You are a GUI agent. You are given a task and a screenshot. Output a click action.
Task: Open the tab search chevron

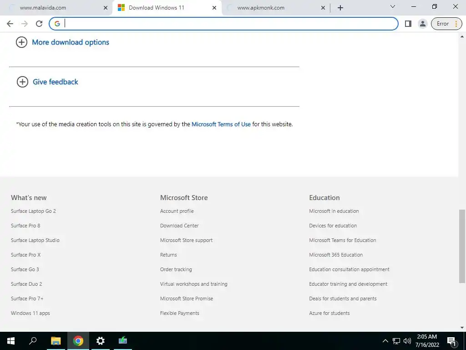[393, 6]
